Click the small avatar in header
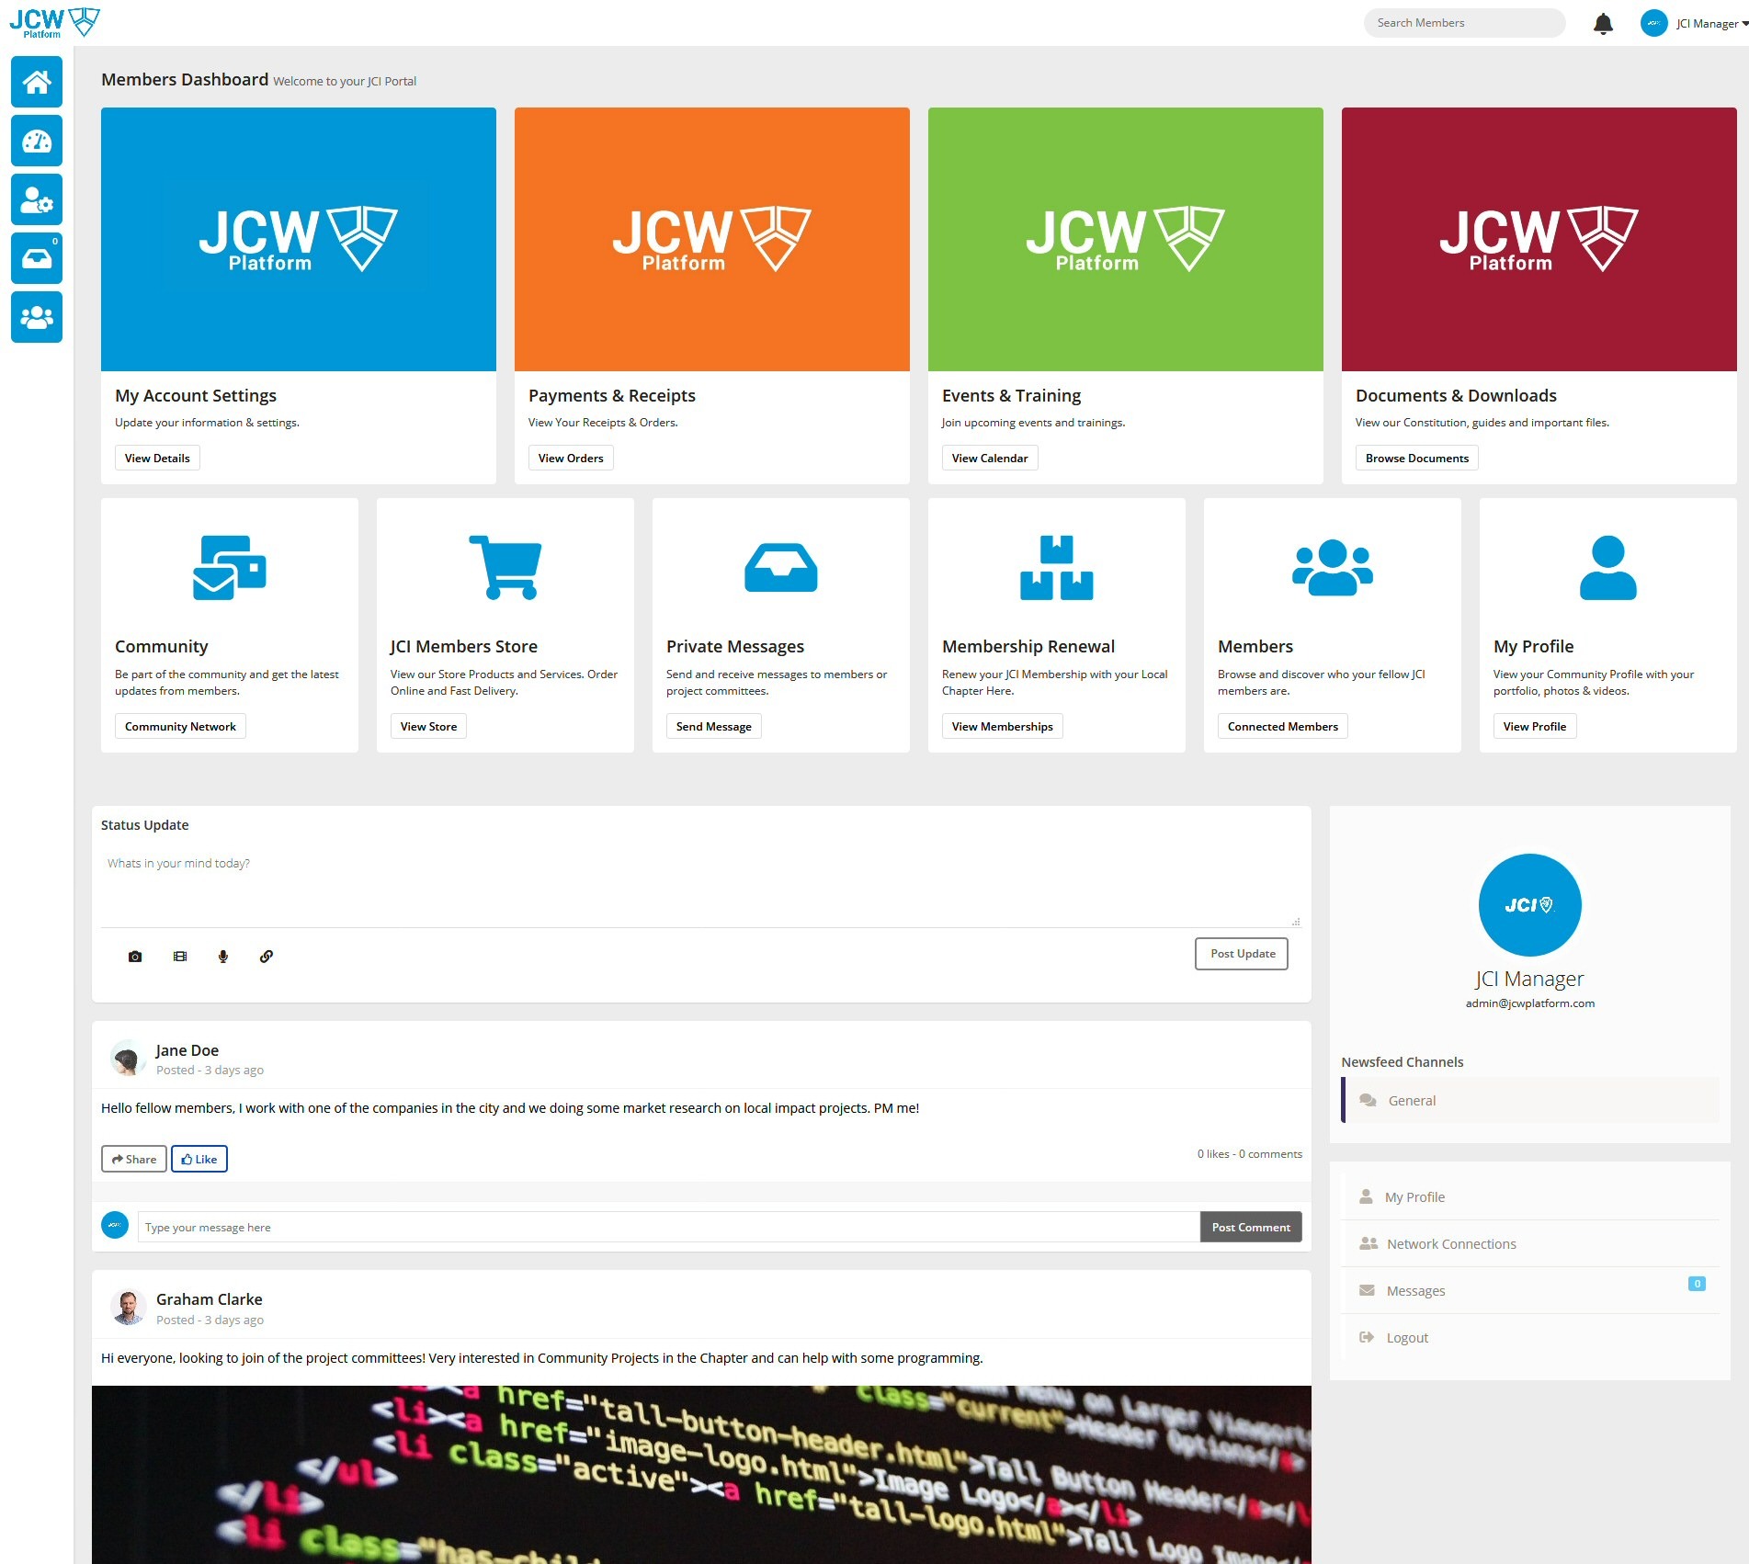Screen dimensions: 1749x1564 click(x=1653, y=23)
